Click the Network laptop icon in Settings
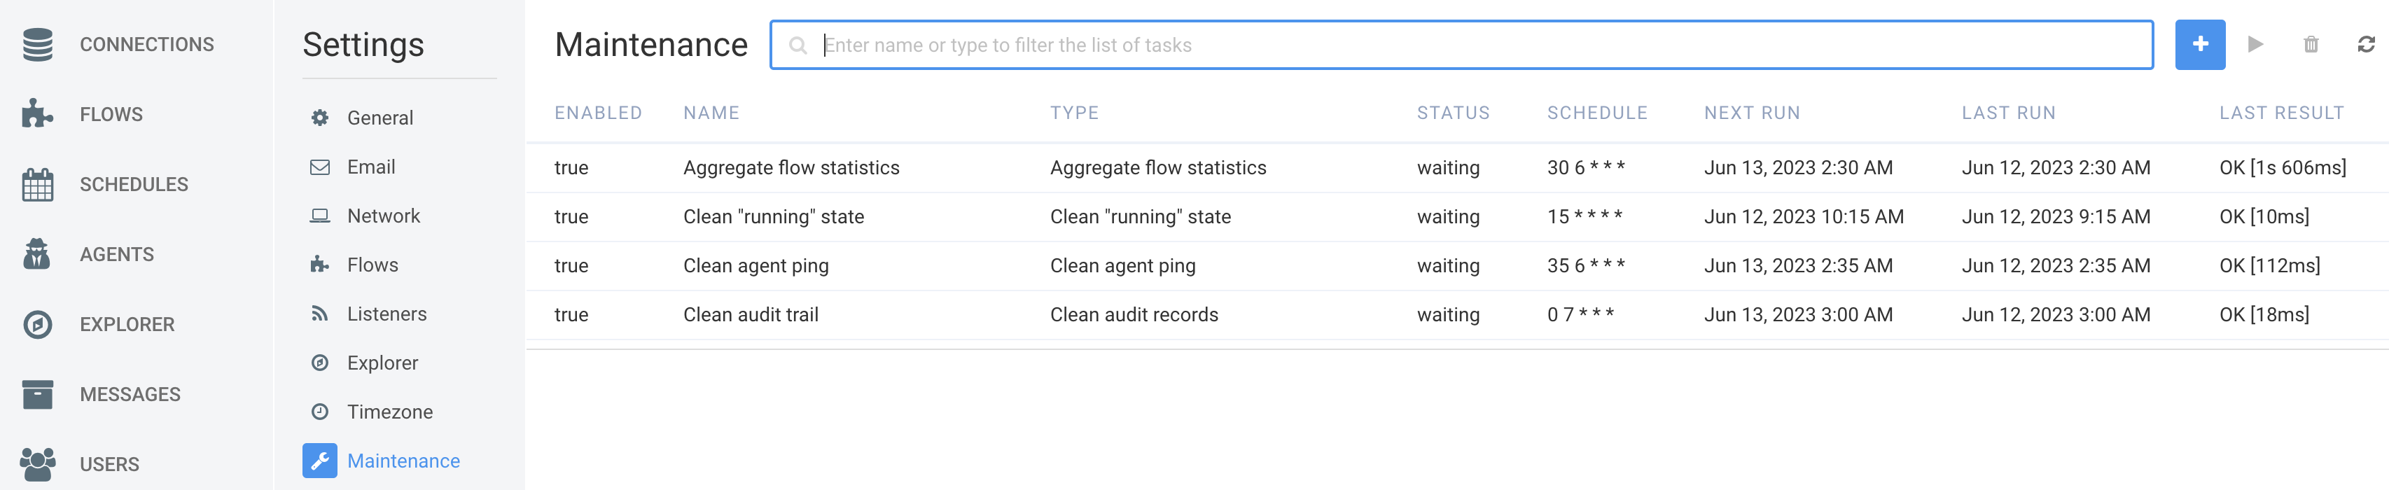Image resolution: width=2389 pixels, height=490 pixels. pyautogui.click(x=320, y=216)
